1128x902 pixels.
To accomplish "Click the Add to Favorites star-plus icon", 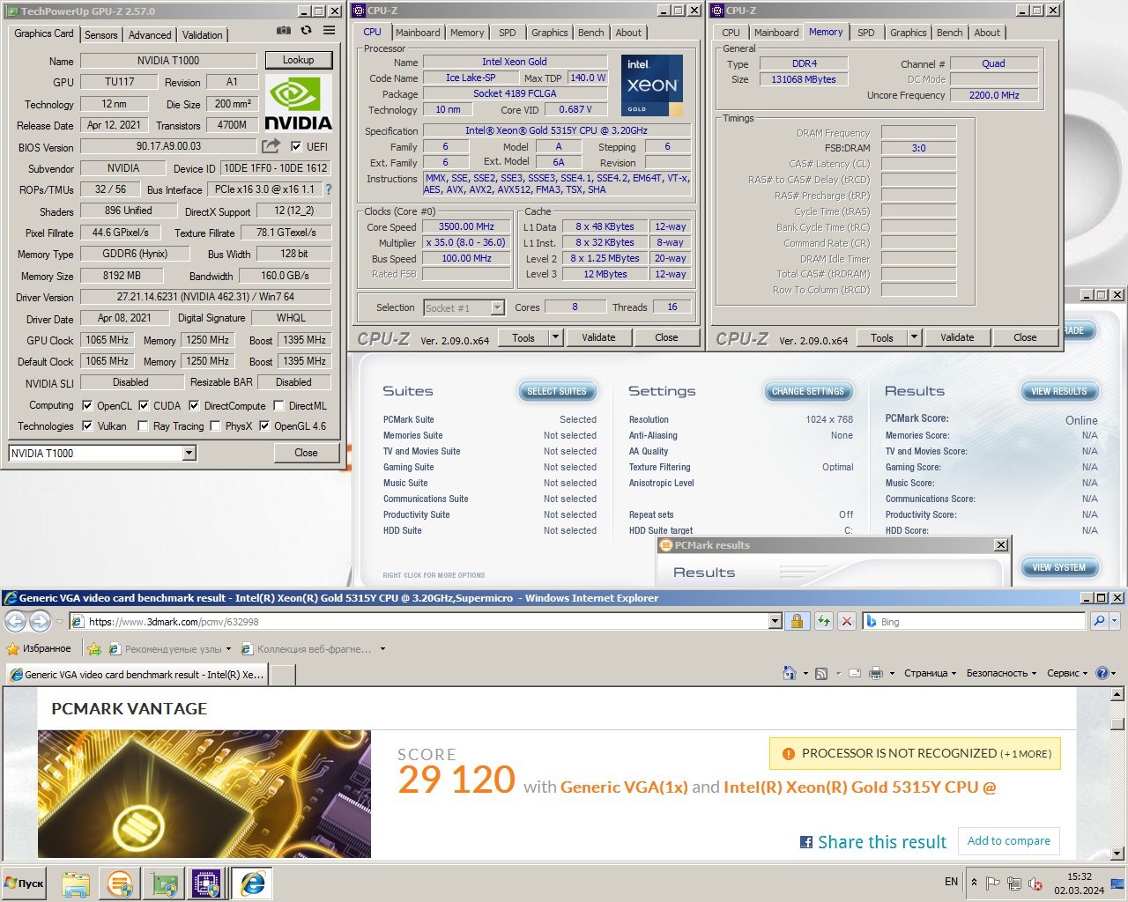I will point(94,649).
